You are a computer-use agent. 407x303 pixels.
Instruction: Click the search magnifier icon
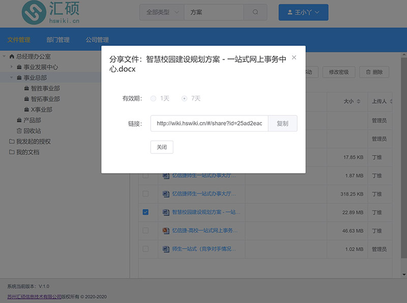point(254,12)
